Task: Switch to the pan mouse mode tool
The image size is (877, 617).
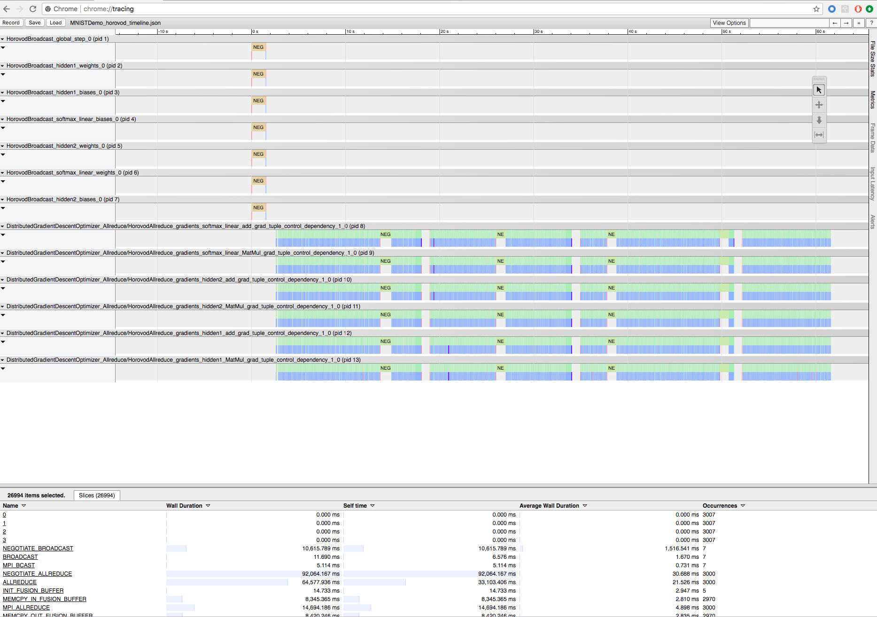Action: tap(819, 105)
